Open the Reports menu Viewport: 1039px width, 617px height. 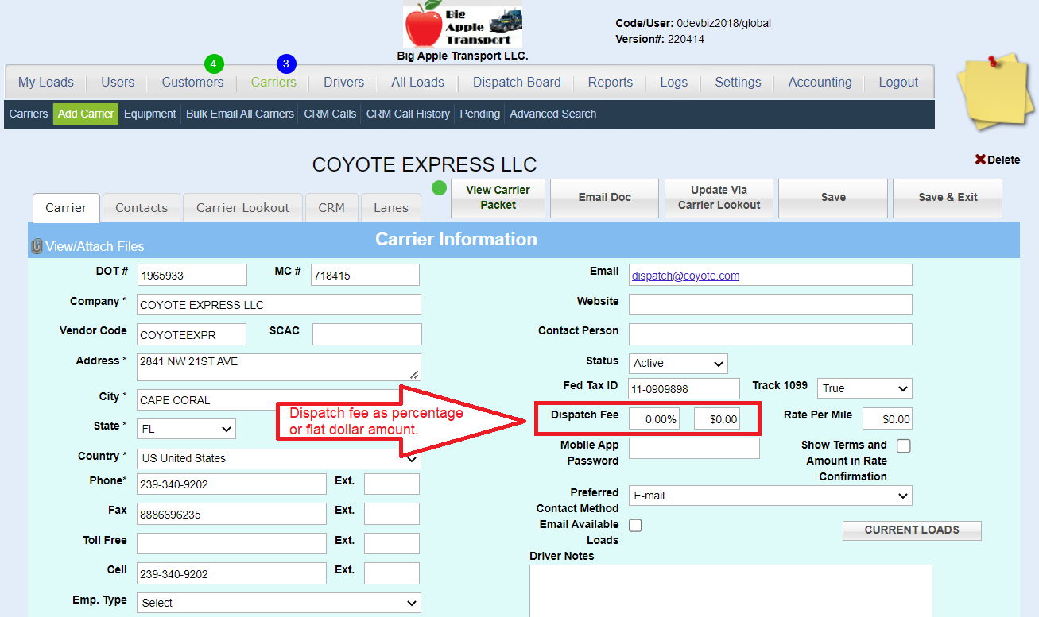(611, 82)
